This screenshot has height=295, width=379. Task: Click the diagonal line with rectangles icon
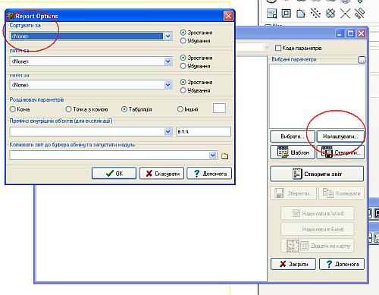(359, 13)
